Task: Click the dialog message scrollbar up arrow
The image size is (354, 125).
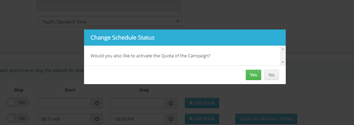Action: click(x=283, y=49)
